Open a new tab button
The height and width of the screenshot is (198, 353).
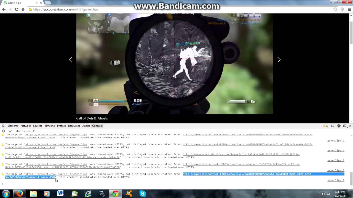pyautogui.click(x=48, y=3)
